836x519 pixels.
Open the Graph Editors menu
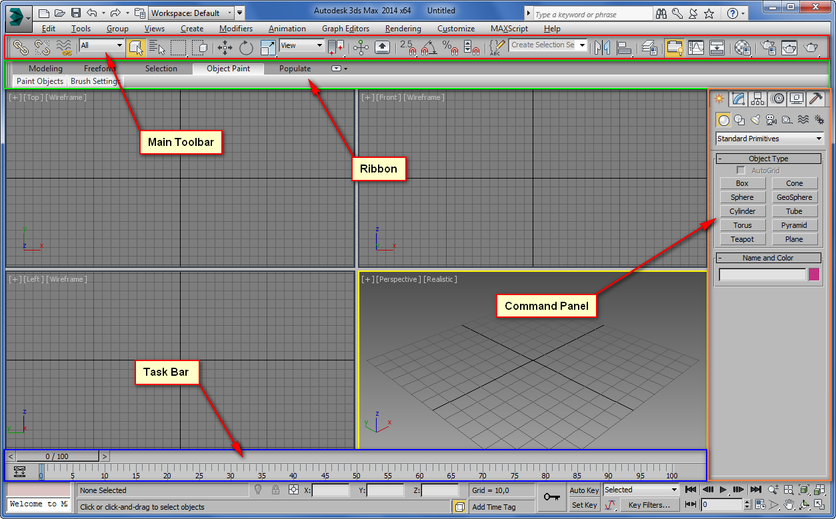point(345,29)
